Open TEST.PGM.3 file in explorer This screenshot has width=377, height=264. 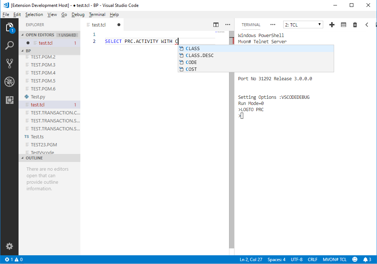coord(49,65)
